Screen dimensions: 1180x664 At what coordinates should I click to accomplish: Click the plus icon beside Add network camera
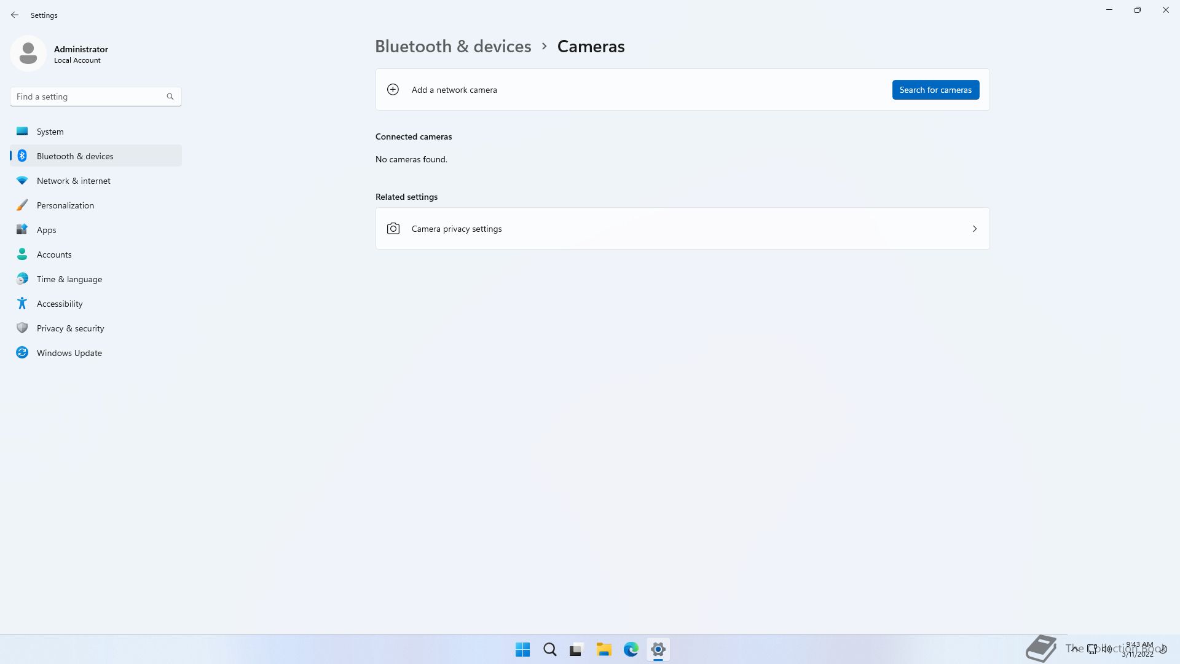point(393,90)
